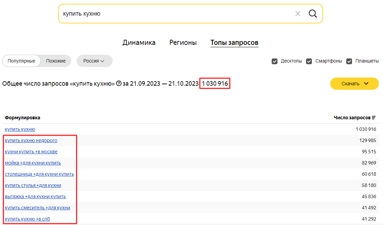Open the Россия region dropdown
The width and height of the screenshot is (383, 225).
(94, 61)
